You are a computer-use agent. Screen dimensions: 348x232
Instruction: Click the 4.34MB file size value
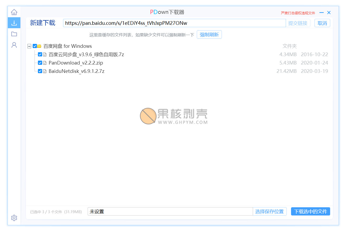(x=288, y=55)
